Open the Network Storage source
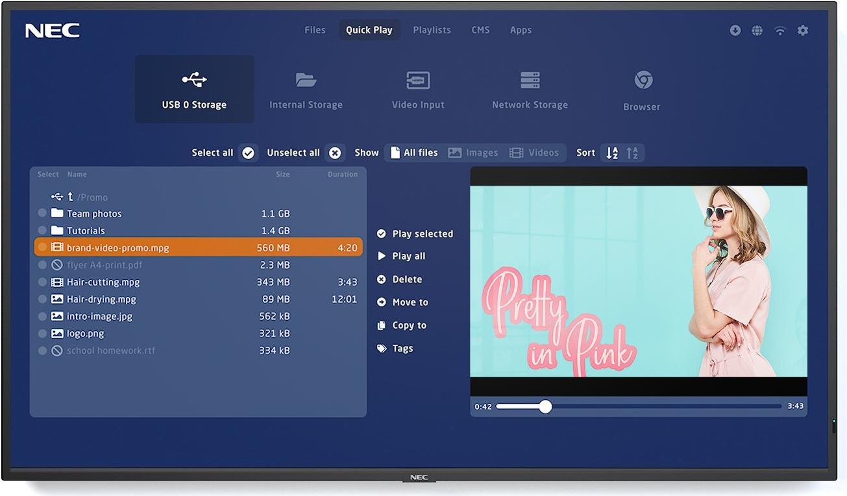Viewport: 847px width, 496px height. (x=530, y=90)
